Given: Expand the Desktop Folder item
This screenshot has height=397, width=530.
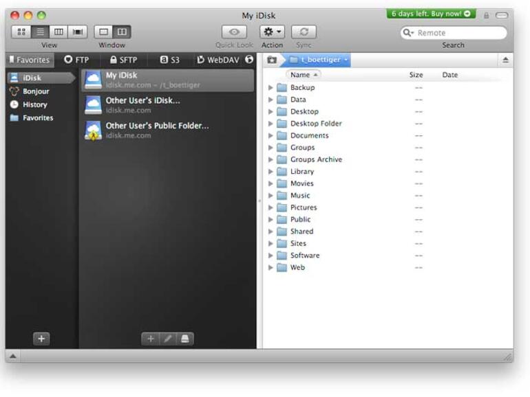Looking at the screenshot, I should [271, 124].
